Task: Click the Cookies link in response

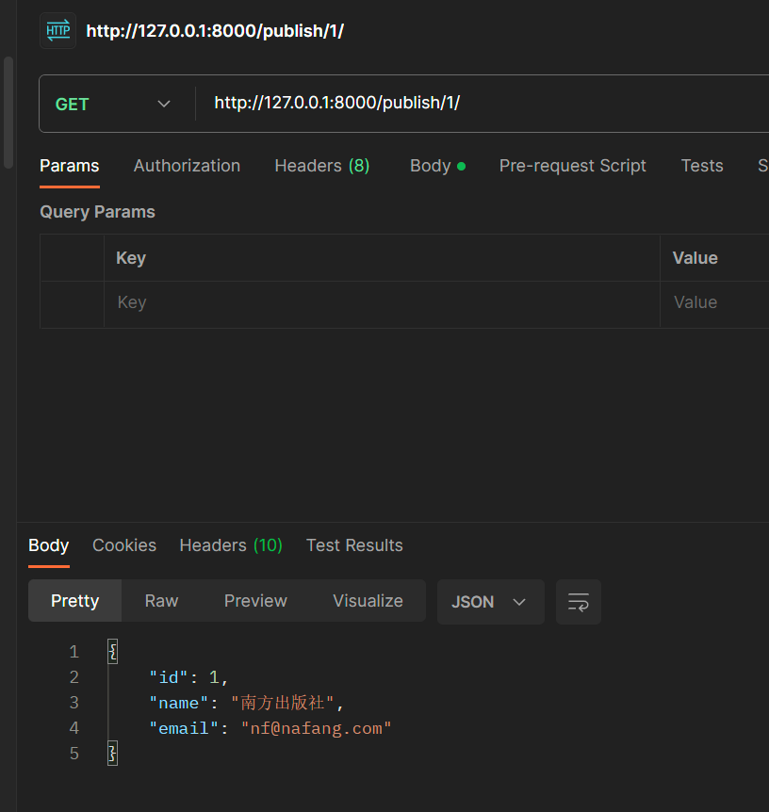Action: click(x=123, y=545)
